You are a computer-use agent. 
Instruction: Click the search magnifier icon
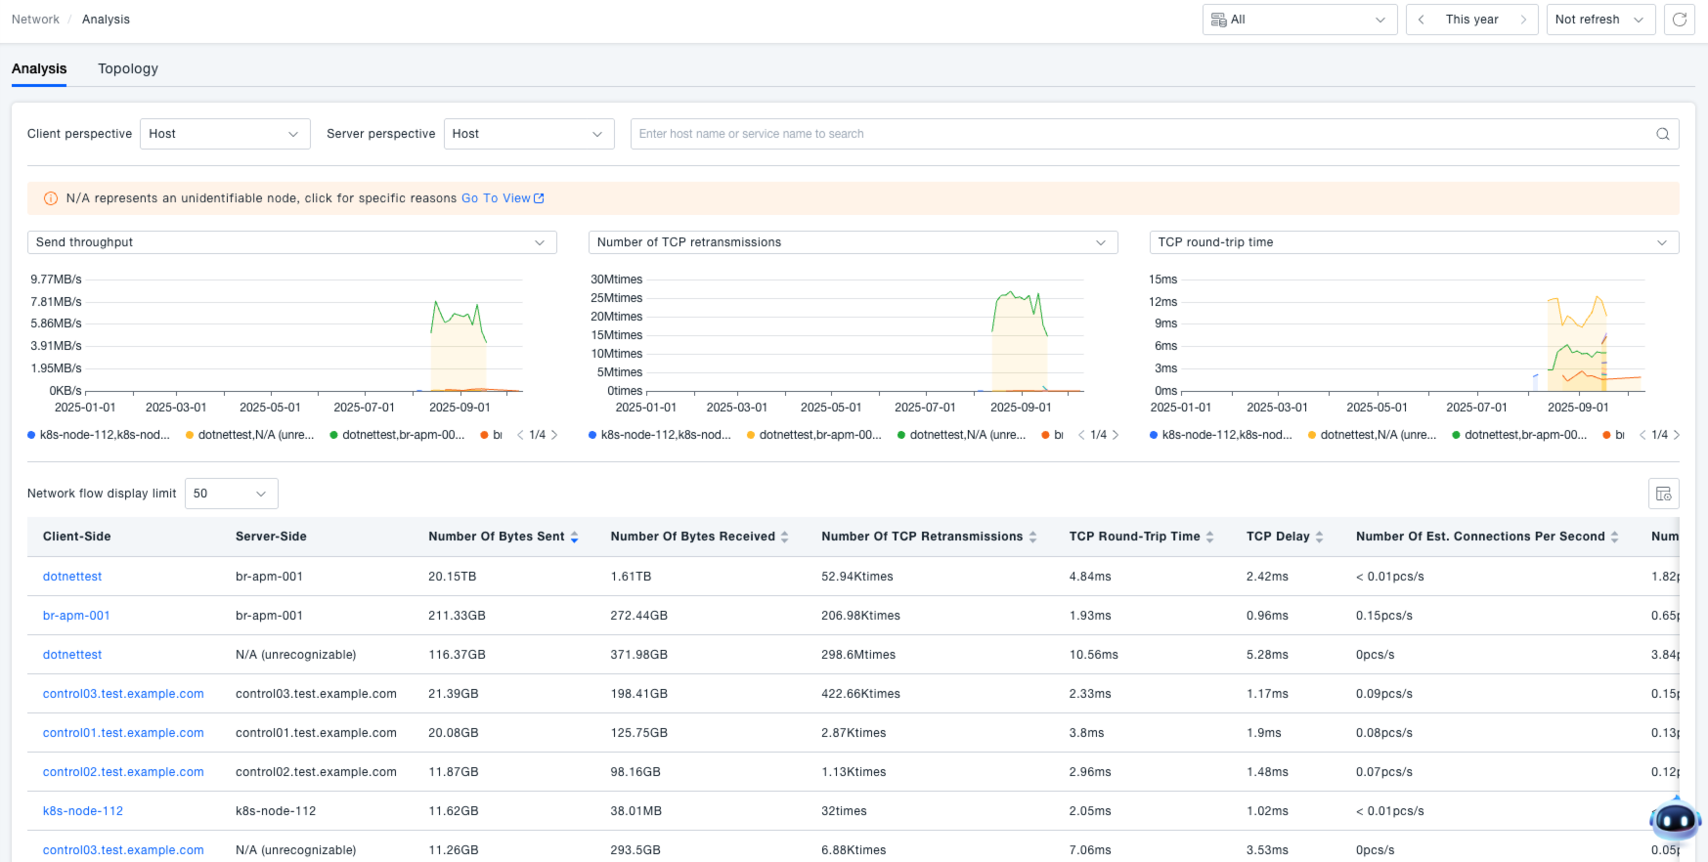1662,134
